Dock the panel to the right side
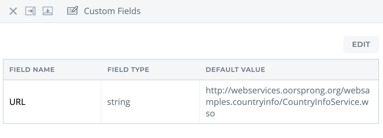The width and height of the screenshot is (383, 138). coord(30,11)
